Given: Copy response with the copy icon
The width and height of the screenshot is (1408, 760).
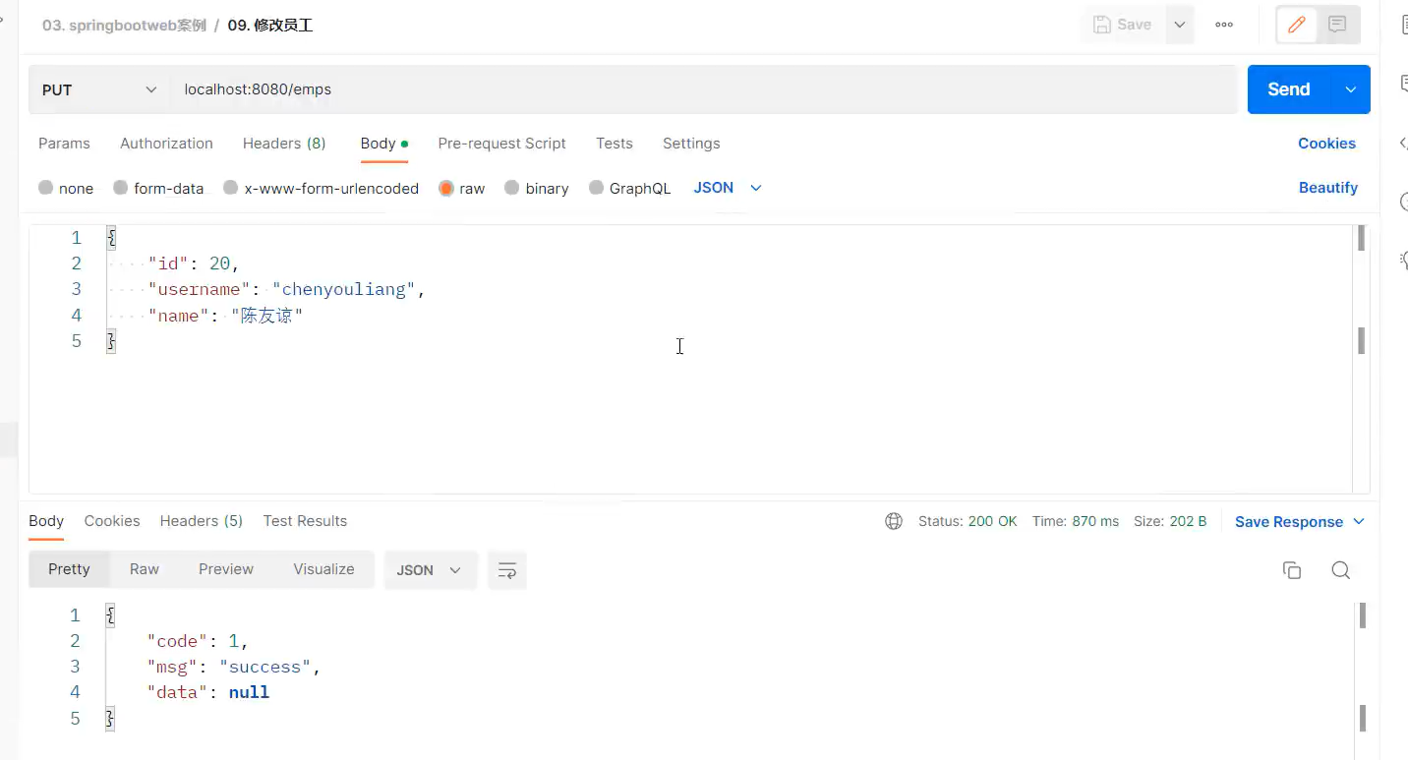Looking at the screenshot, I should [x=1292, y=570].
